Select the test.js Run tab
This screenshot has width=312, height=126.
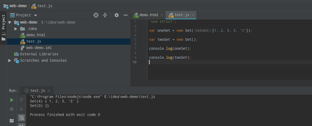point(38,91)
